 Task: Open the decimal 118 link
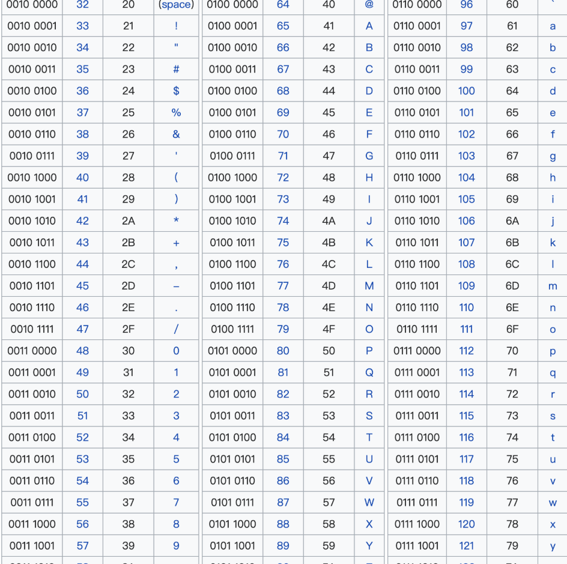tap(467, 481)
